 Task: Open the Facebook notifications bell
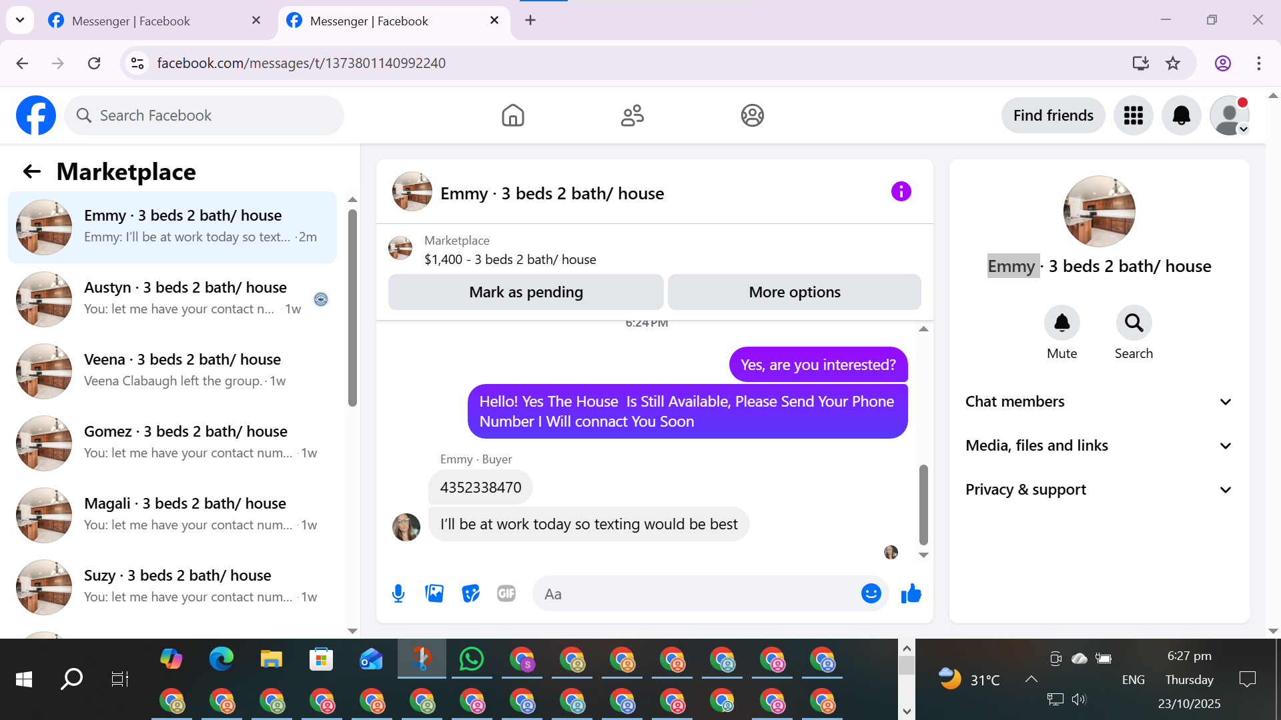[x=1181, y=115]
